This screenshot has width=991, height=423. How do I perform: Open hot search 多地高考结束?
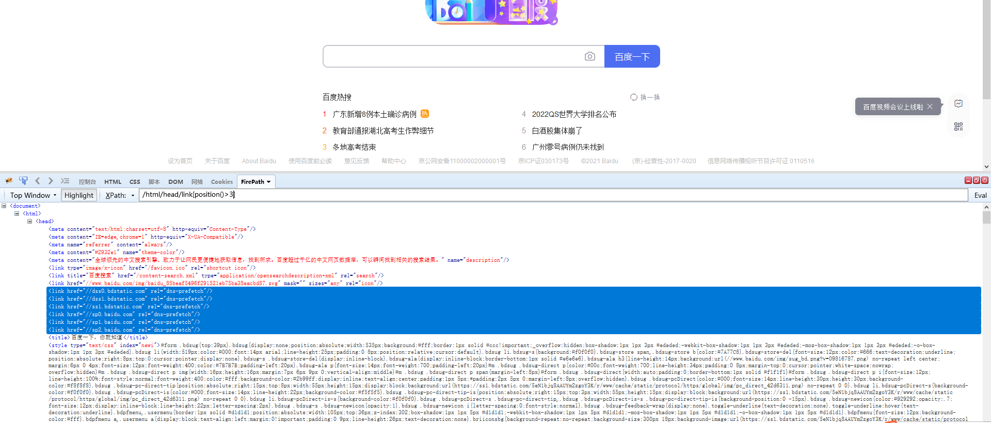354,147
